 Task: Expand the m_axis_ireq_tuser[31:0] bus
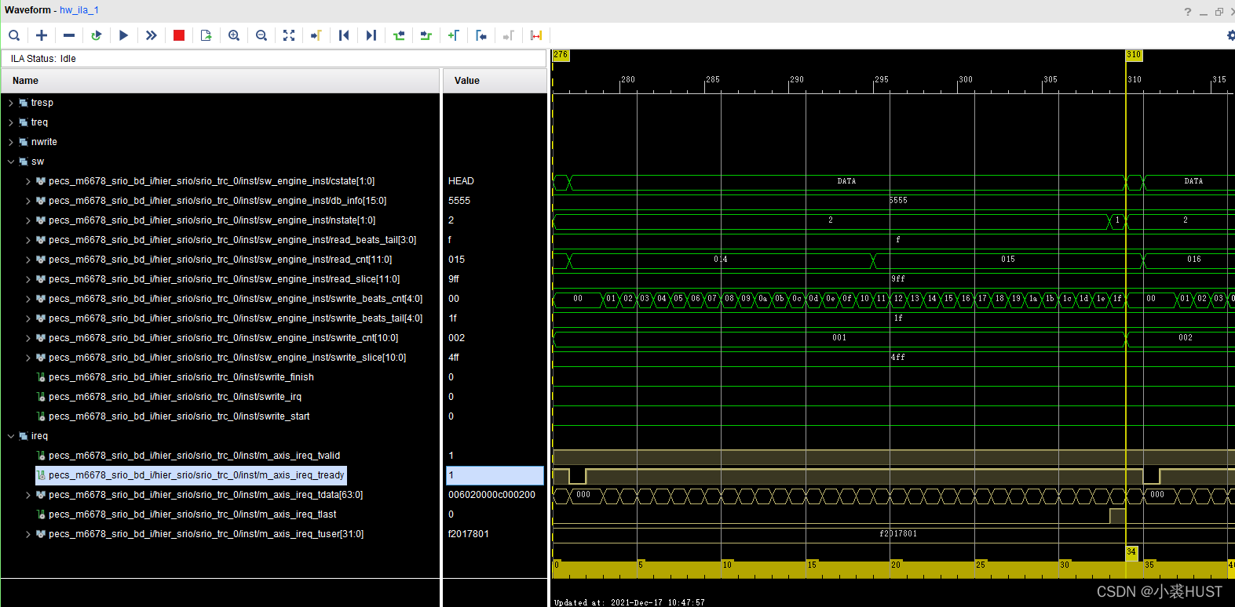pos(28,534)
